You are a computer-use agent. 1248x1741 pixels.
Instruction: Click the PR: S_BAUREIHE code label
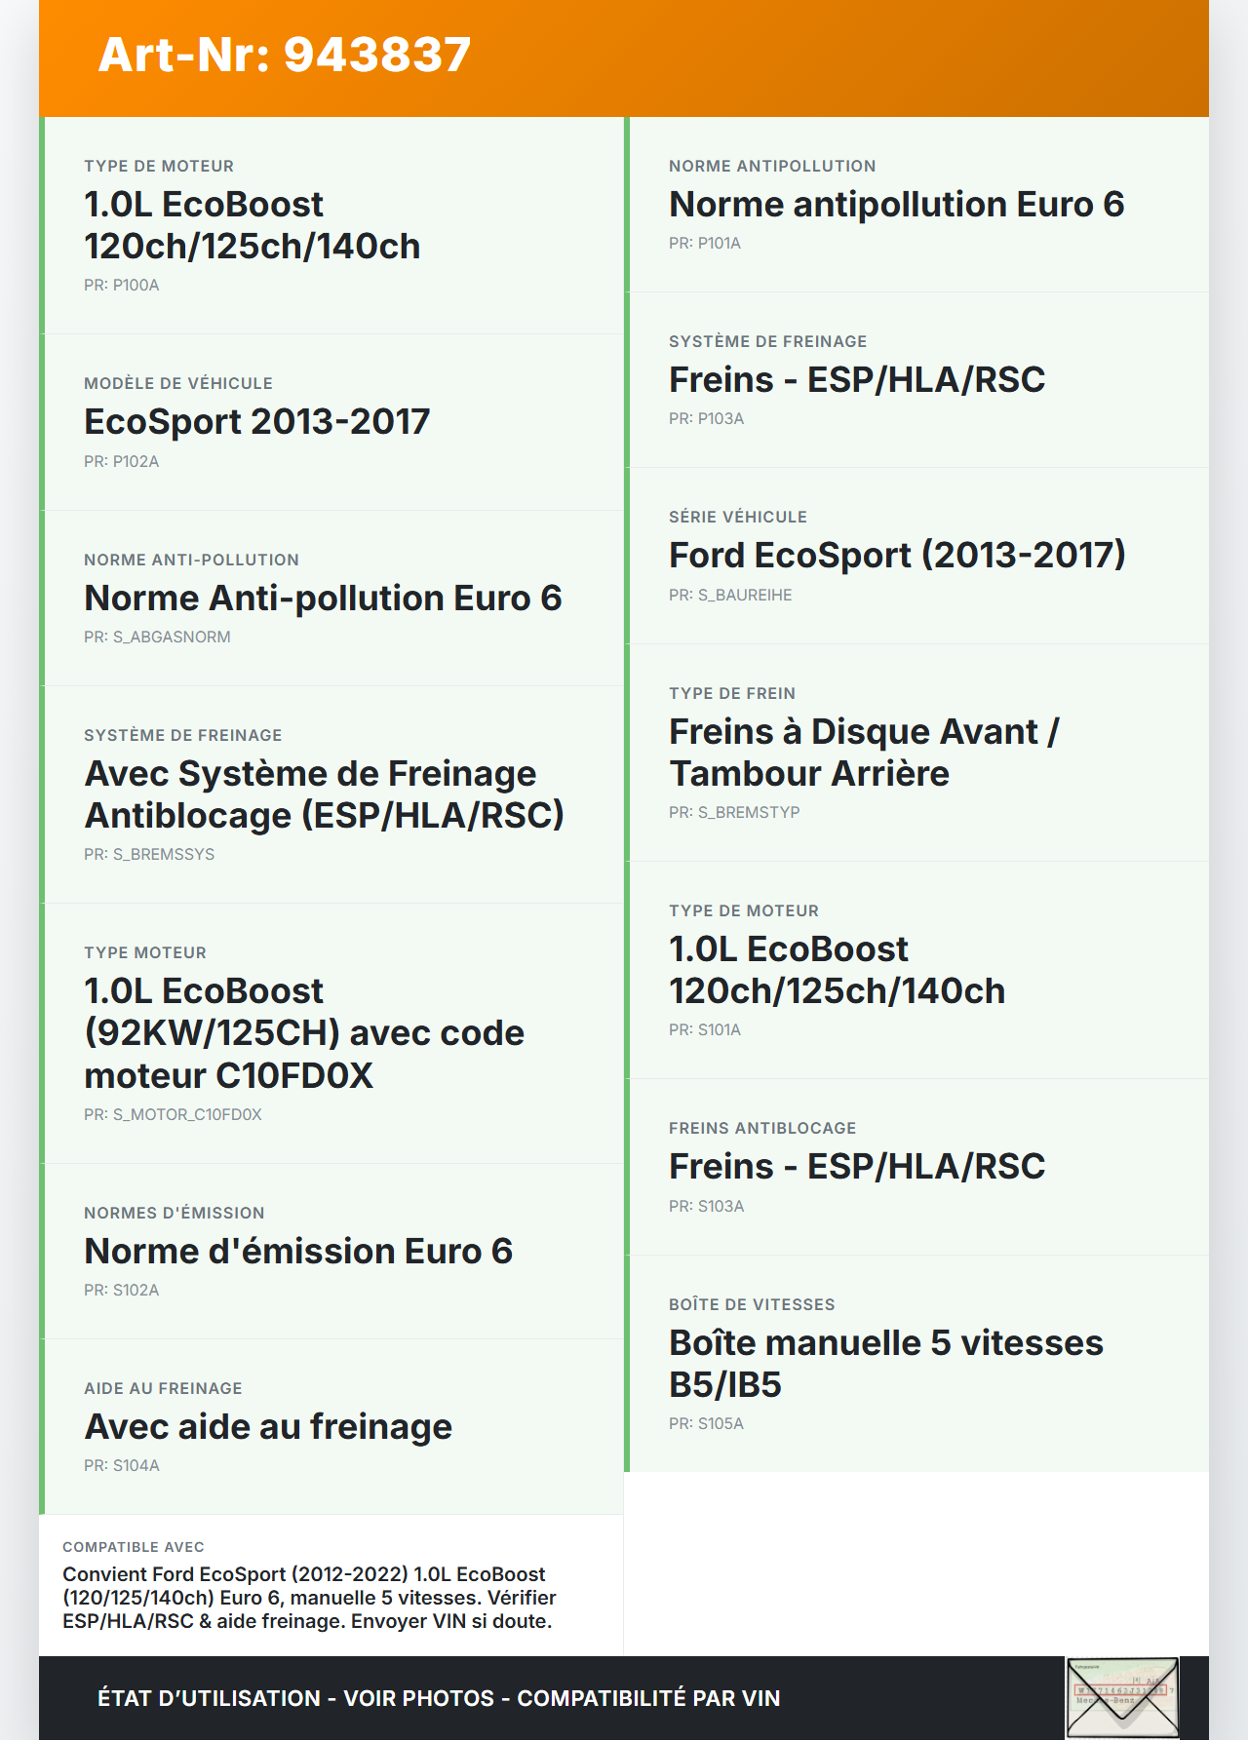(730, 596)
